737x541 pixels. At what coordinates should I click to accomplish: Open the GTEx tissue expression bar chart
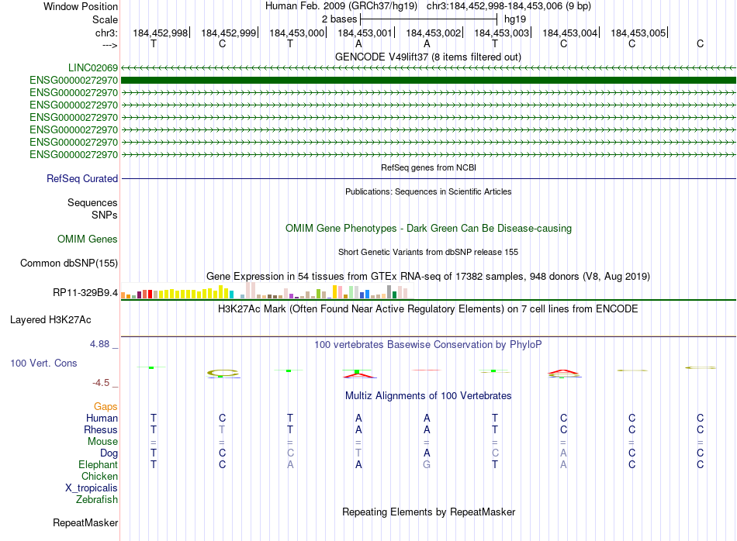coord(267,291)
